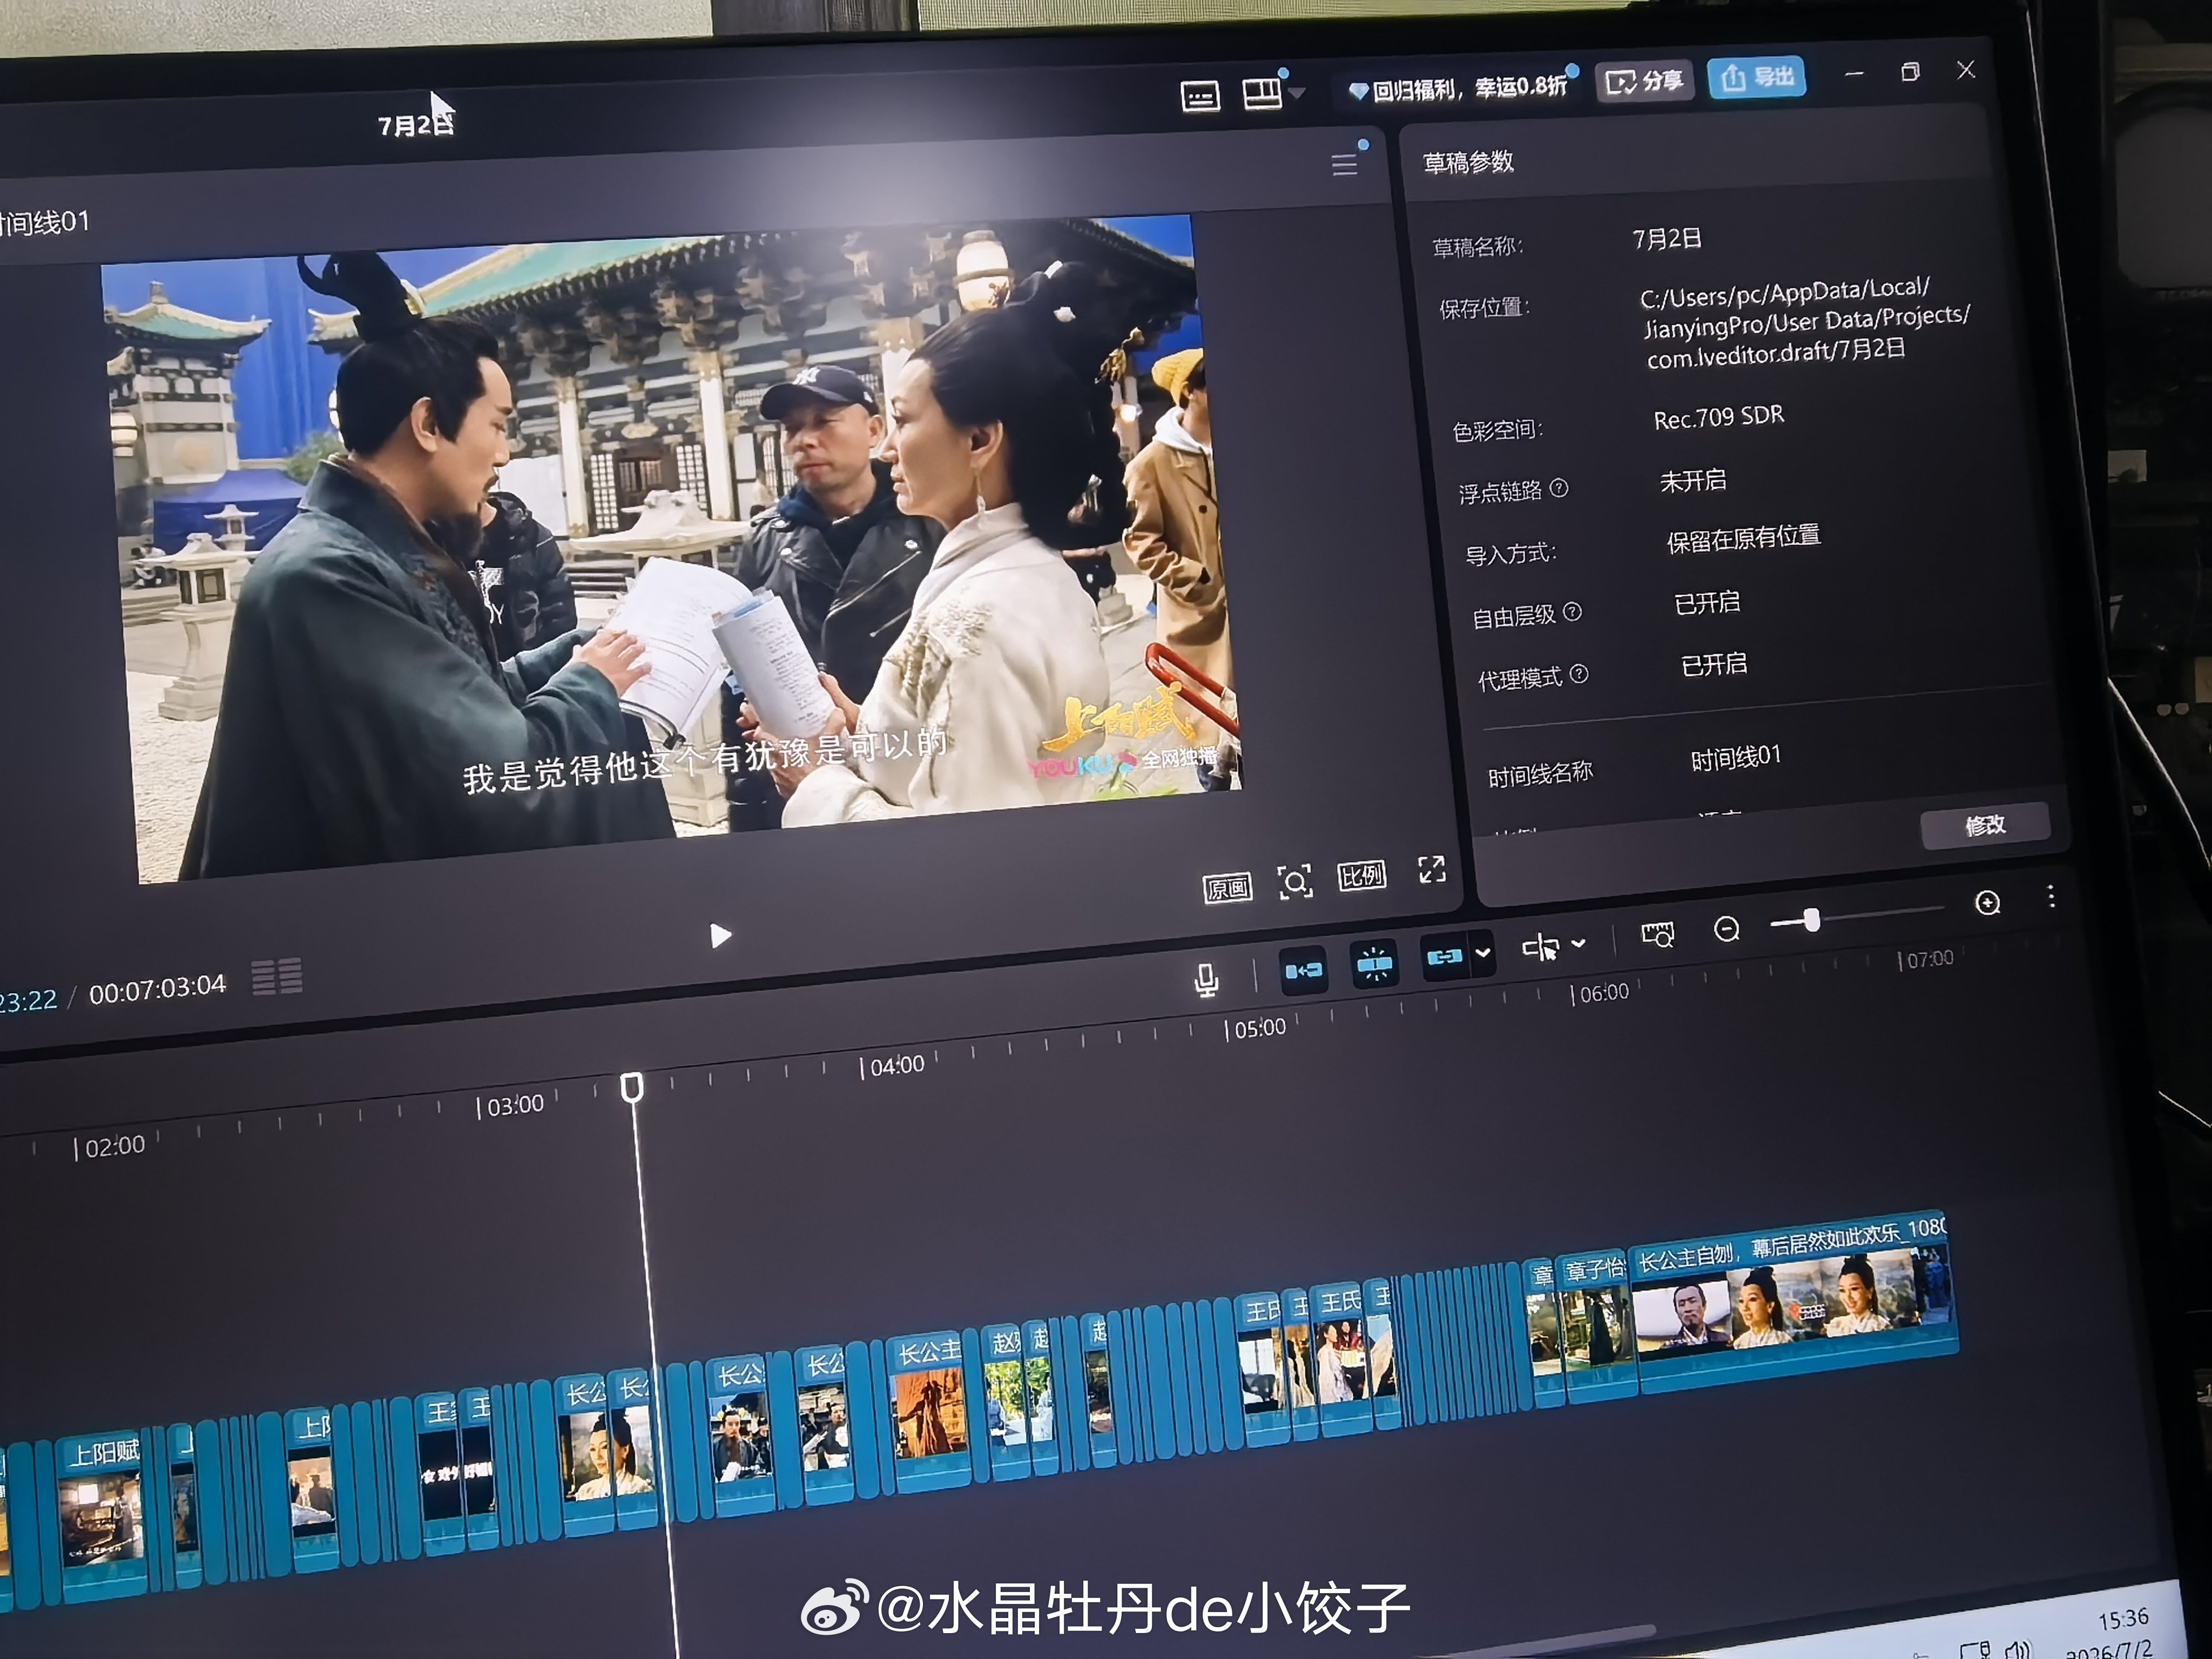Click the 代理模式 help question icon
The image size is (2212, 1659).
pos(1579,674)
